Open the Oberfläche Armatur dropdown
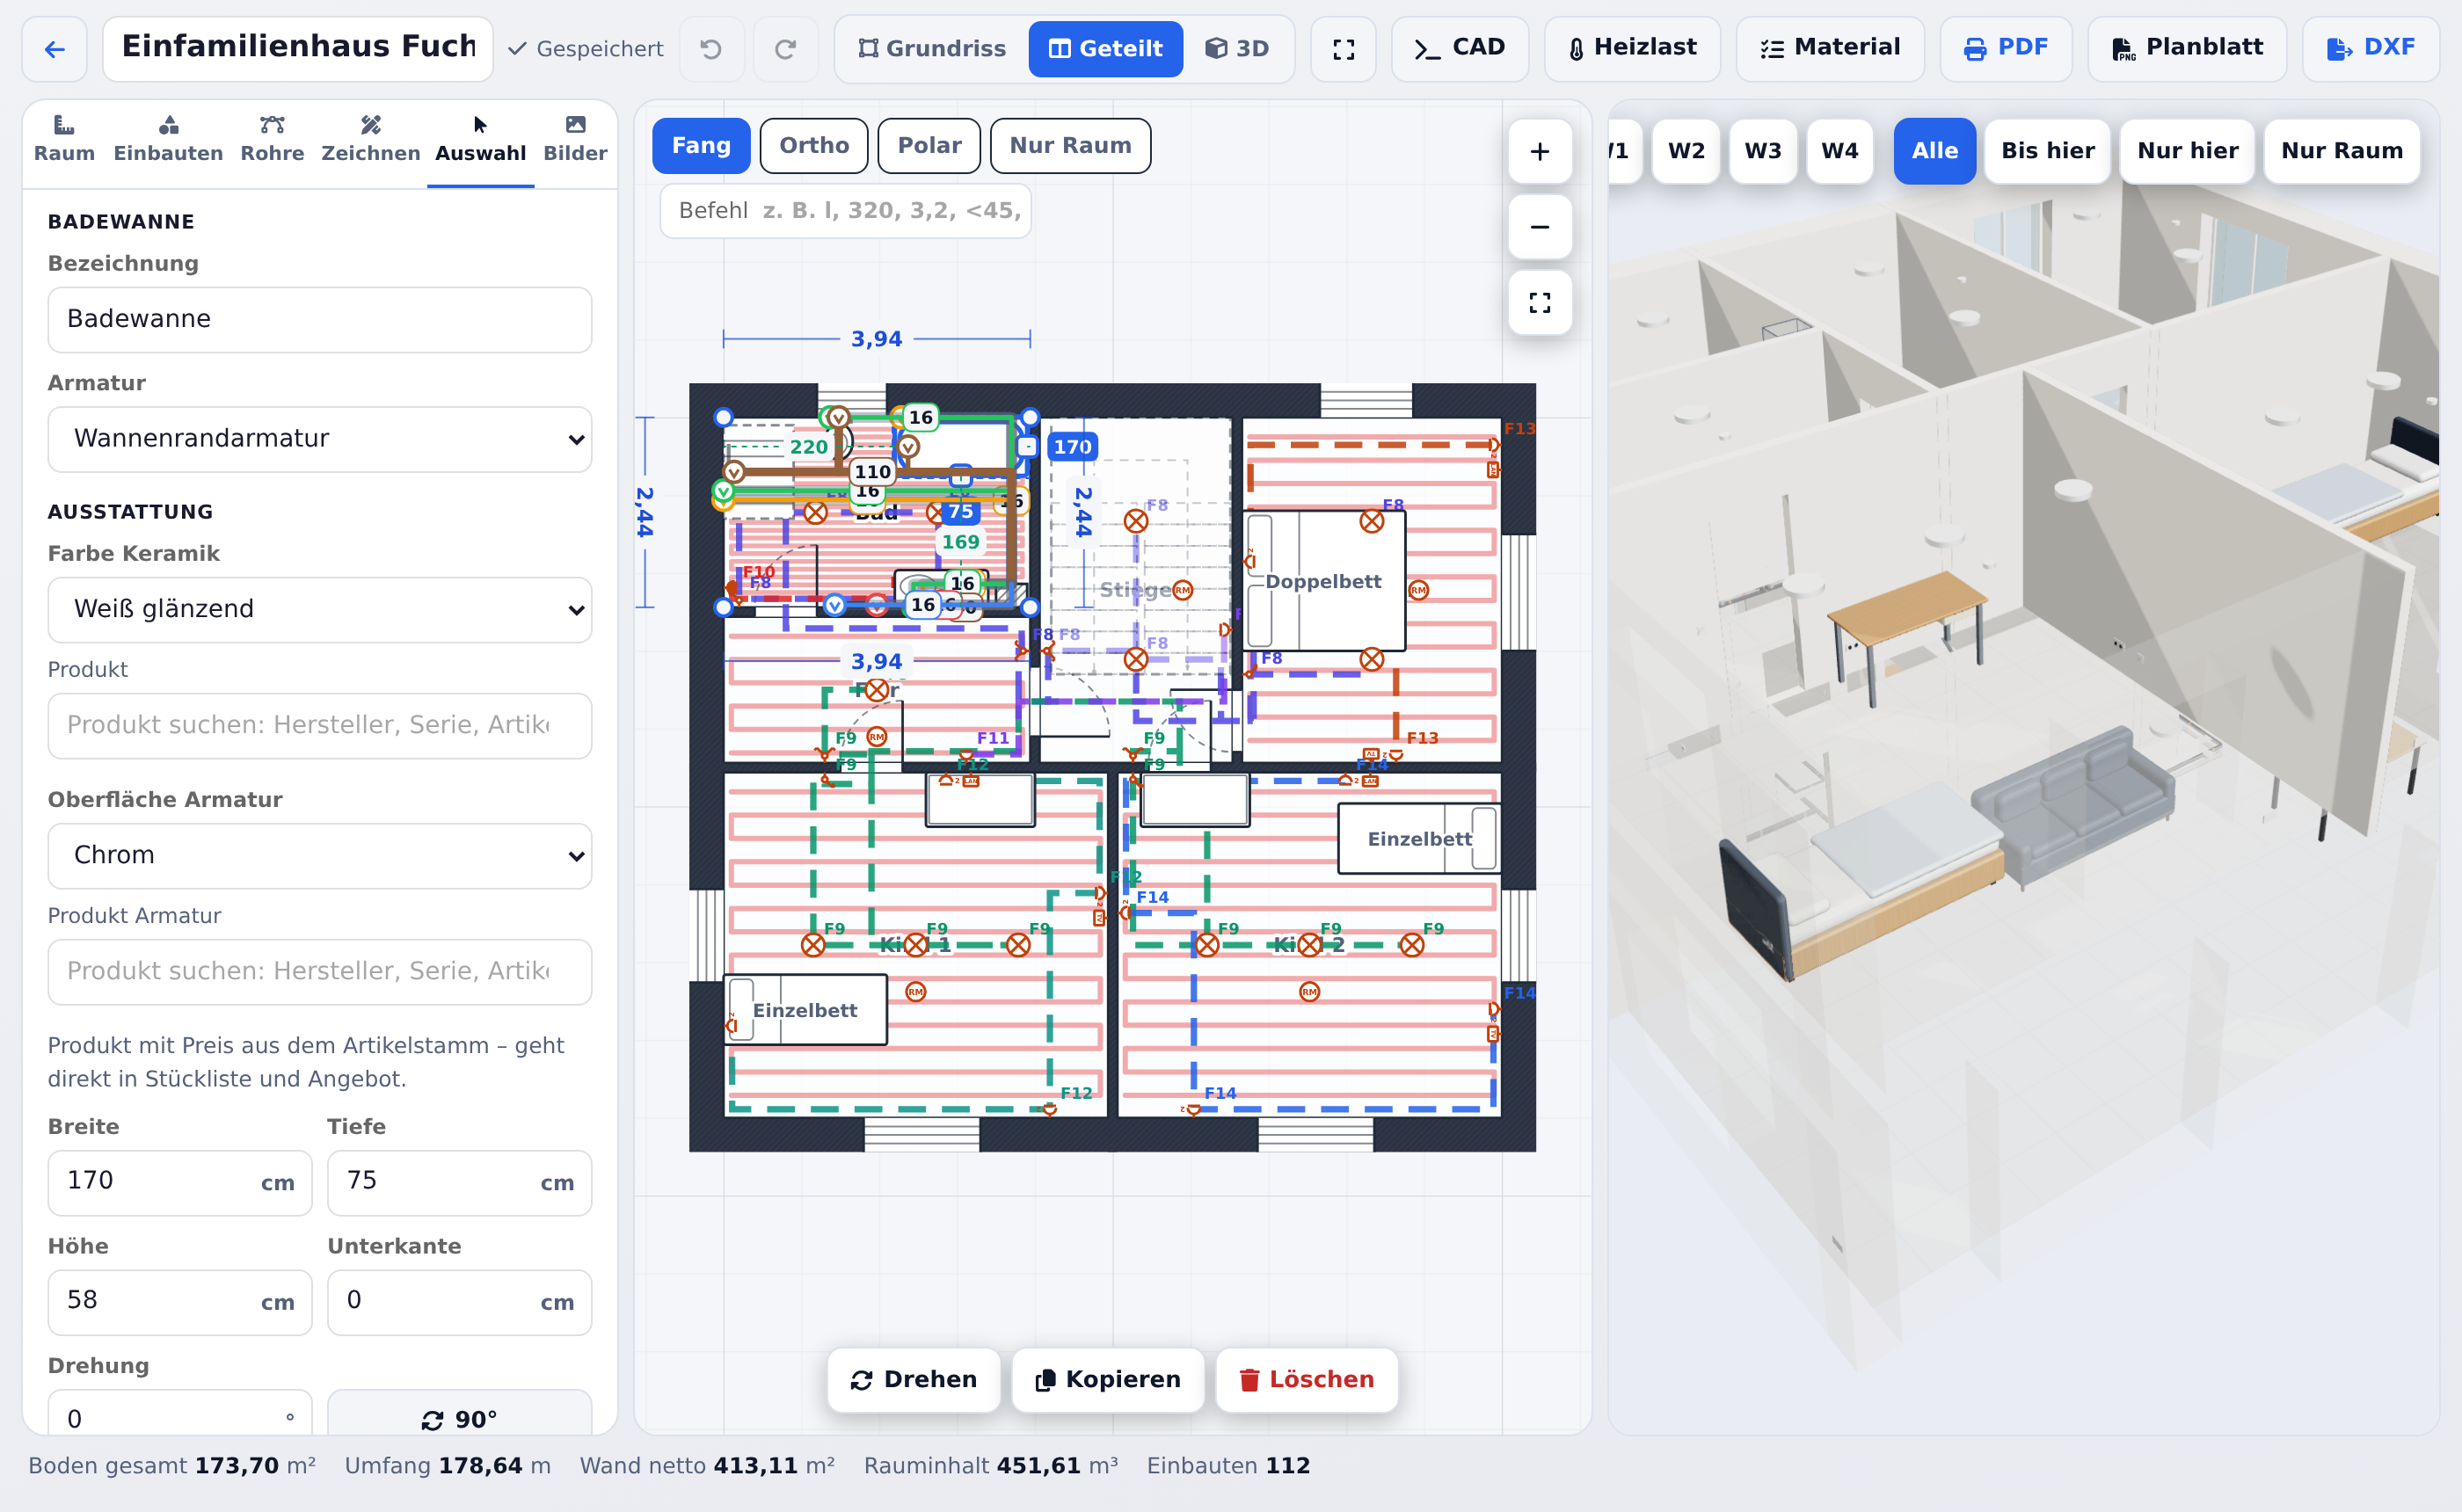 pyautogui.click(x=320, y=855)
